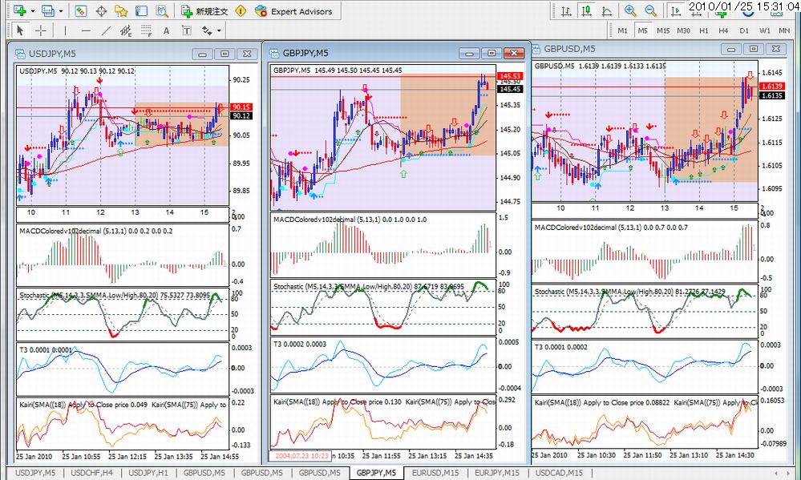Click the USDJPY,M5 chart window title bar
Screen dimensions: 801x480
tap(102, 54)
